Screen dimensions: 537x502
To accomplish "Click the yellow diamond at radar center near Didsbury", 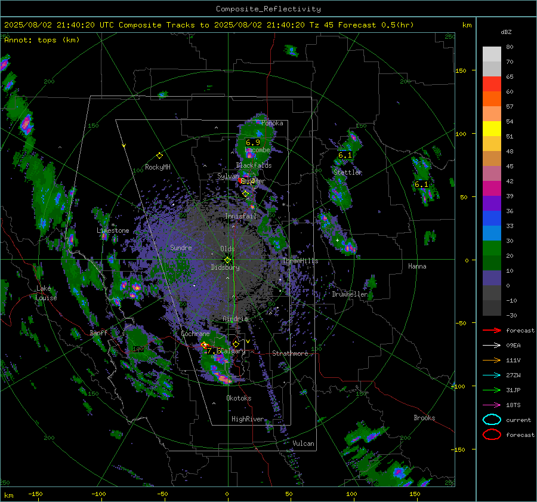I will (227, 260).
